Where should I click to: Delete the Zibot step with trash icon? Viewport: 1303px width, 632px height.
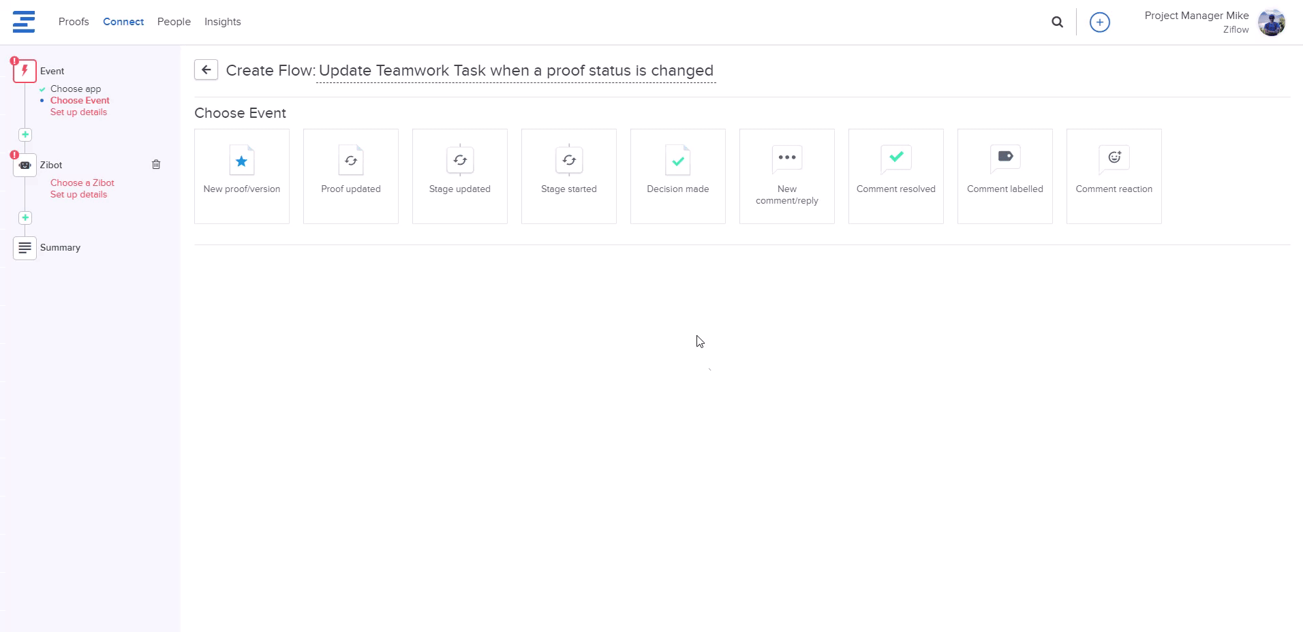click(156, 164)
